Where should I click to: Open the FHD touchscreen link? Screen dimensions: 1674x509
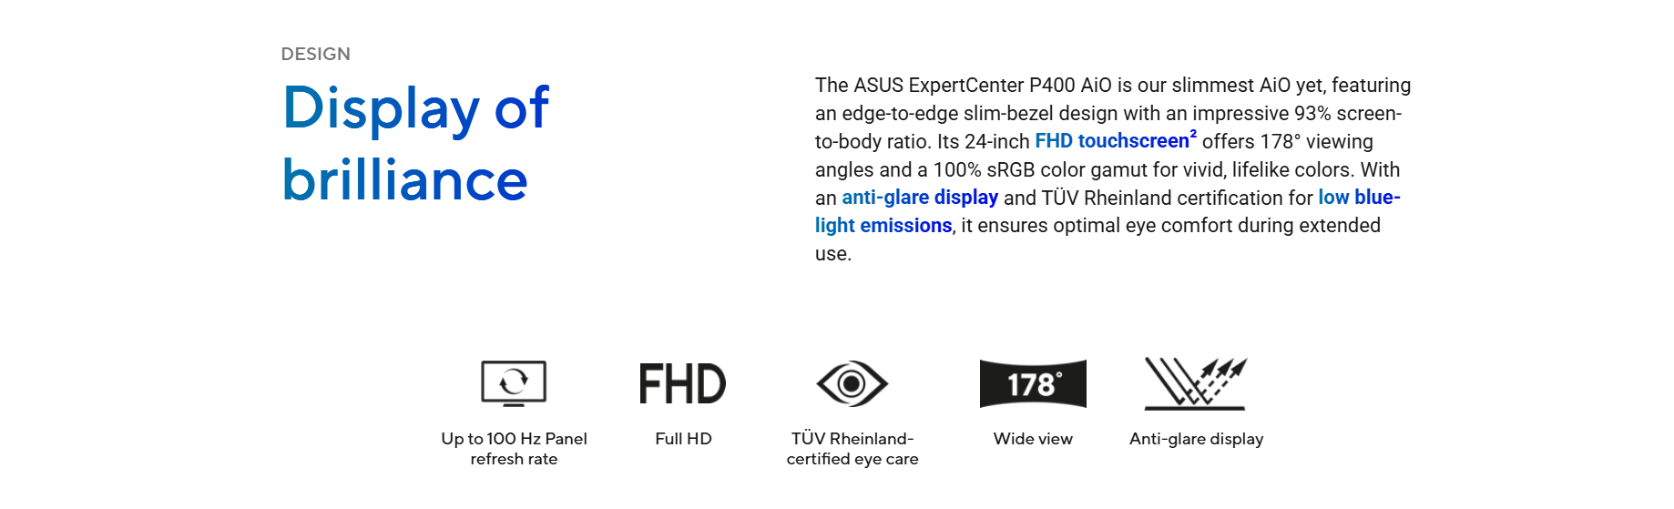click(x=1111, y=141)
